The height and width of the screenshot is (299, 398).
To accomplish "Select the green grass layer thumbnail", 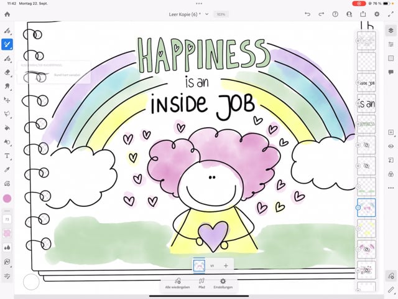I will coord(366,187).
